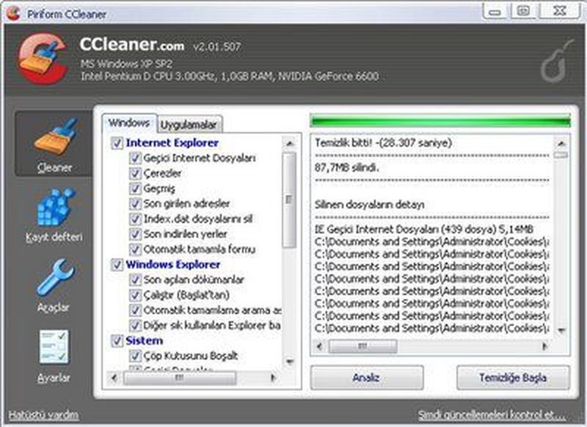The image size is (587, 427).
Task: Disable Index.dat dosyalarını sil option
Action: point(135,219)
